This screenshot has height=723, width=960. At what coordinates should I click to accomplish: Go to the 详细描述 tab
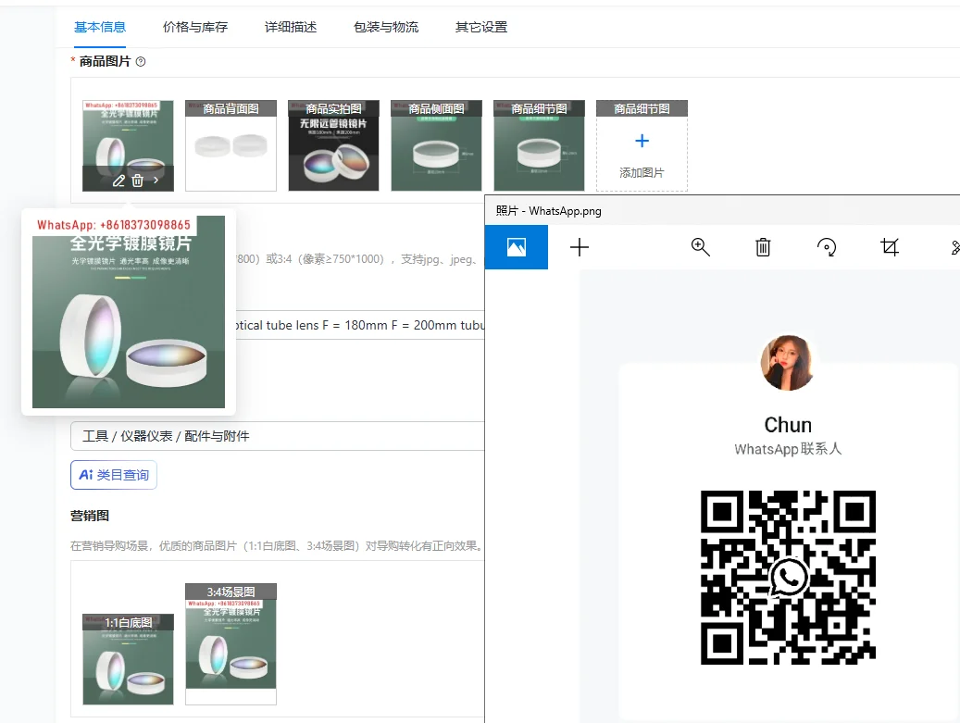[x=291, y=27]
